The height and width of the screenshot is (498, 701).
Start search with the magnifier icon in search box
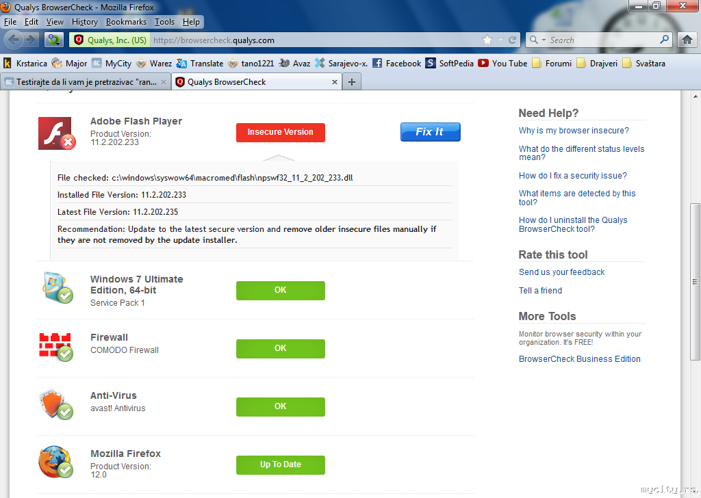(x=665, y=40)
